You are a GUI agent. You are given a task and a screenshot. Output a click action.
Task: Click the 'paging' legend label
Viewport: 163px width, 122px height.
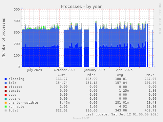click(14, 99)
